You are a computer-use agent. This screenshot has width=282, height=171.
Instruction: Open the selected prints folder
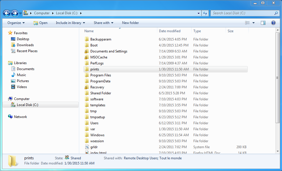(x=94, y=69)
